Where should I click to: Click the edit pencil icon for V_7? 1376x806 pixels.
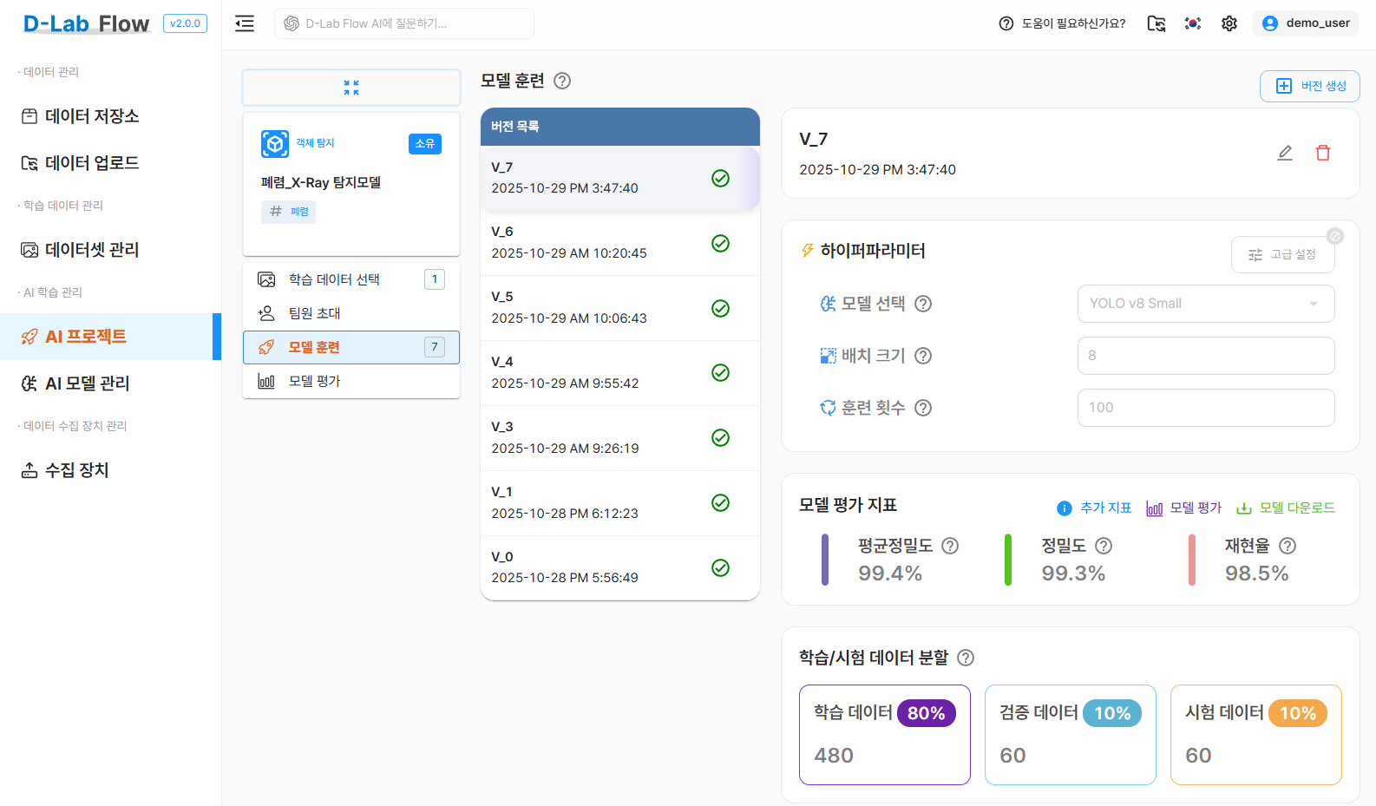pos(1285,153)
